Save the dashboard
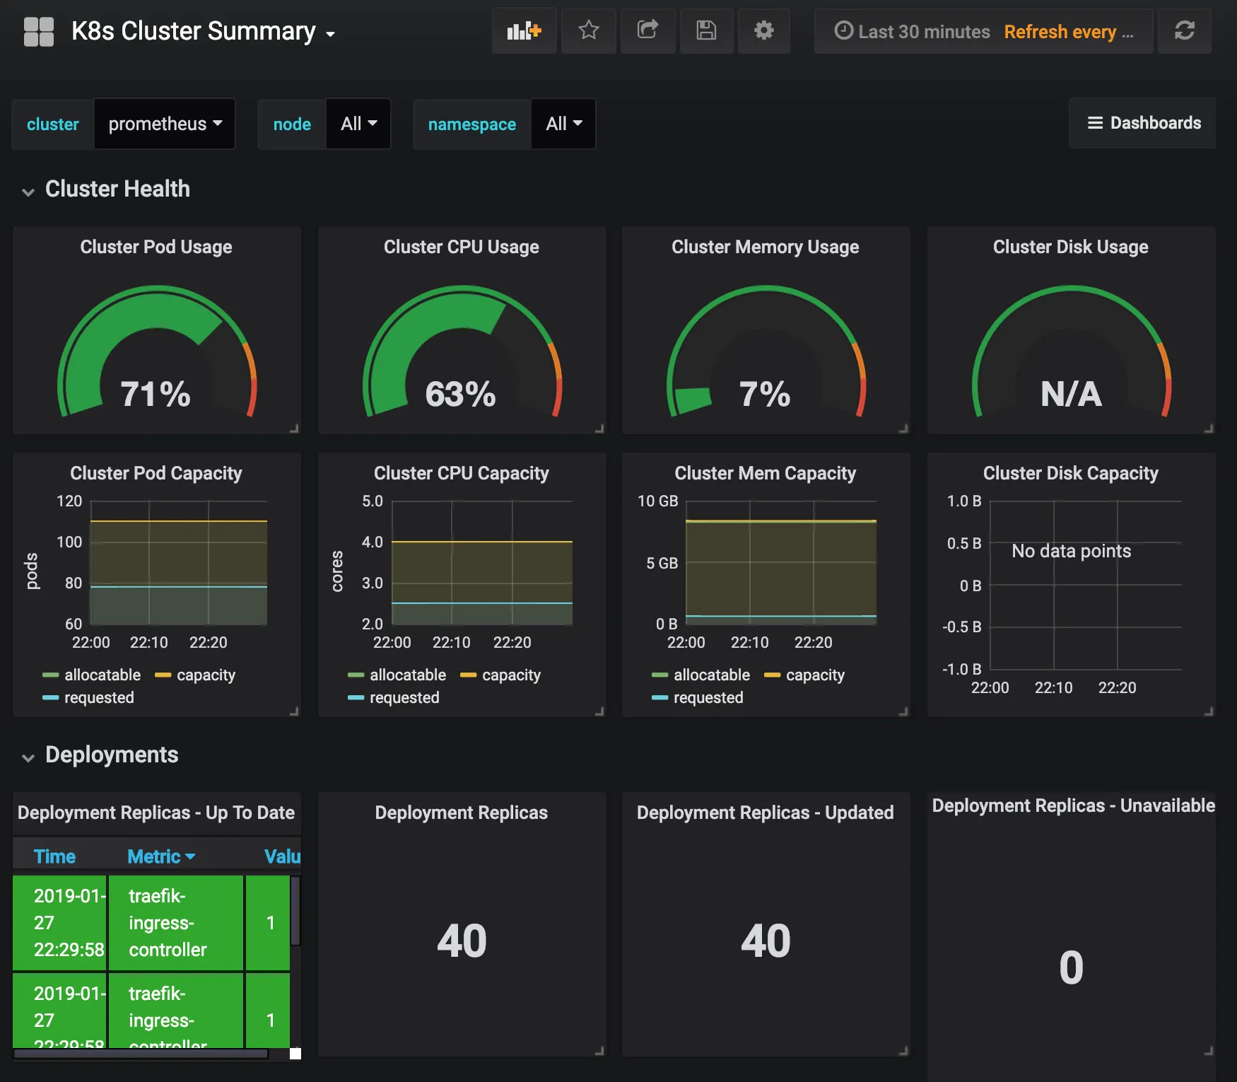Viewport: 1237px width, 1082px height. point(706,31)
